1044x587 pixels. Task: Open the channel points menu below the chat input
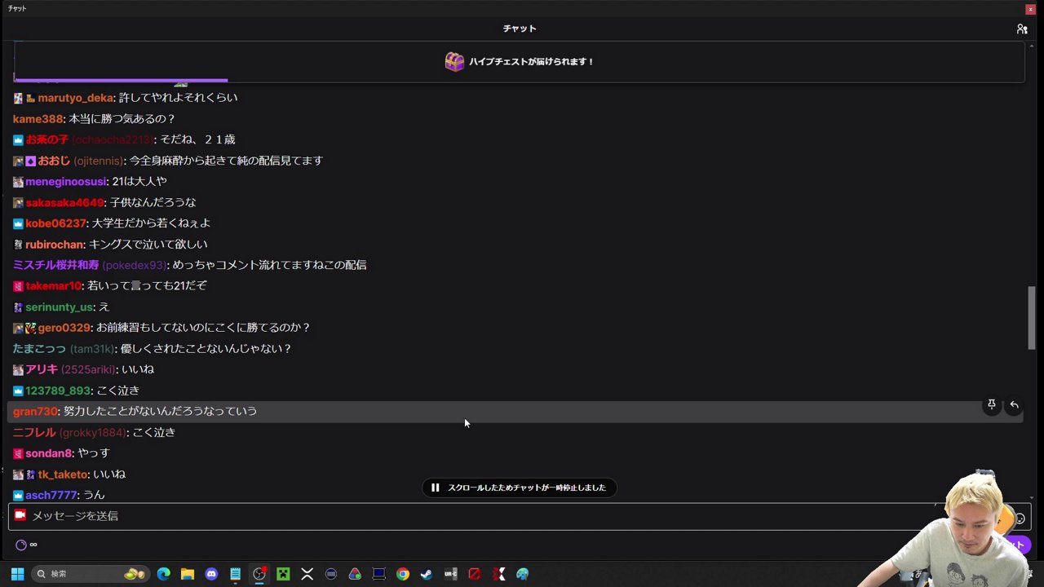coord(21,545)
